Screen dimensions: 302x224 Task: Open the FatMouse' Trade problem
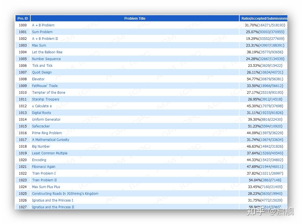45,86
